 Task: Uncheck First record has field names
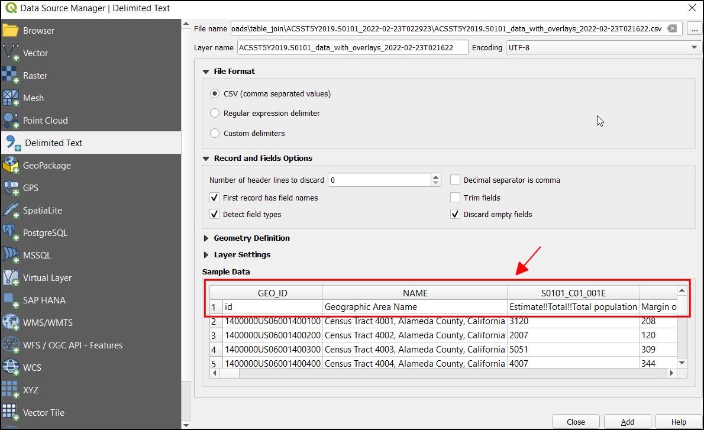[x=215, y=198]
